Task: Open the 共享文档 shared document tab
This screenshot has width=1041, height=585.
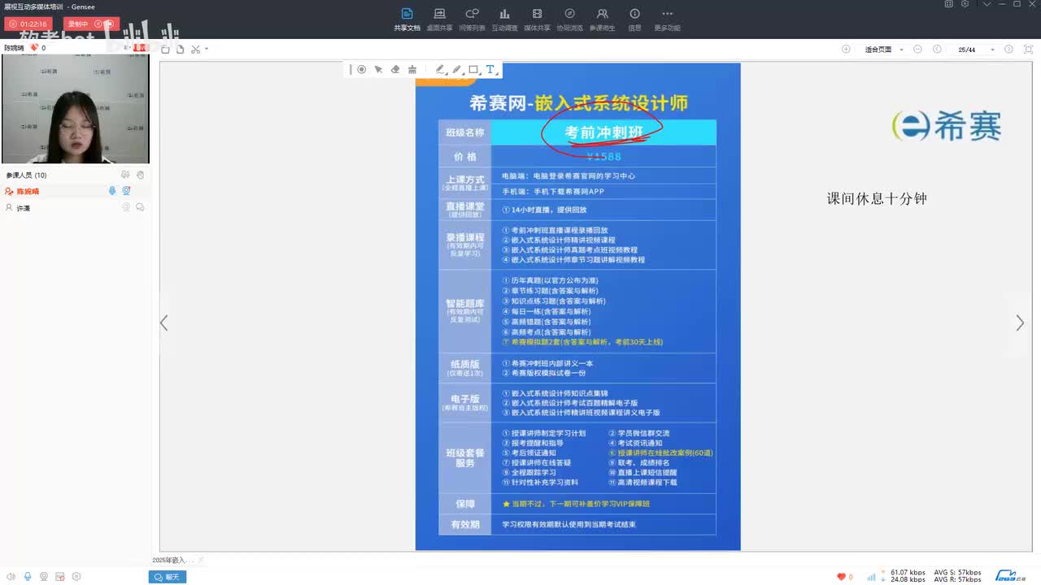Action: tap(407, 19)
